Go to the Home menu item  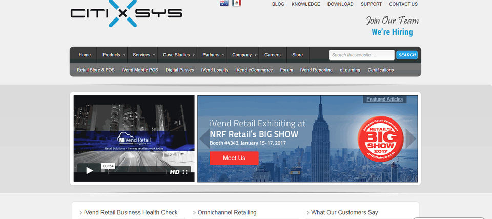pos(85,55)
